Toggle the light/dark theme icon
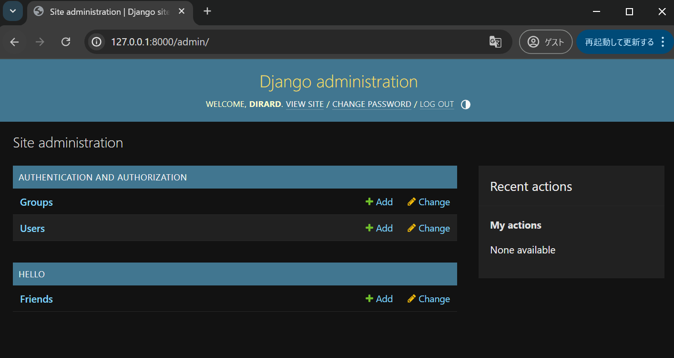 466,105
